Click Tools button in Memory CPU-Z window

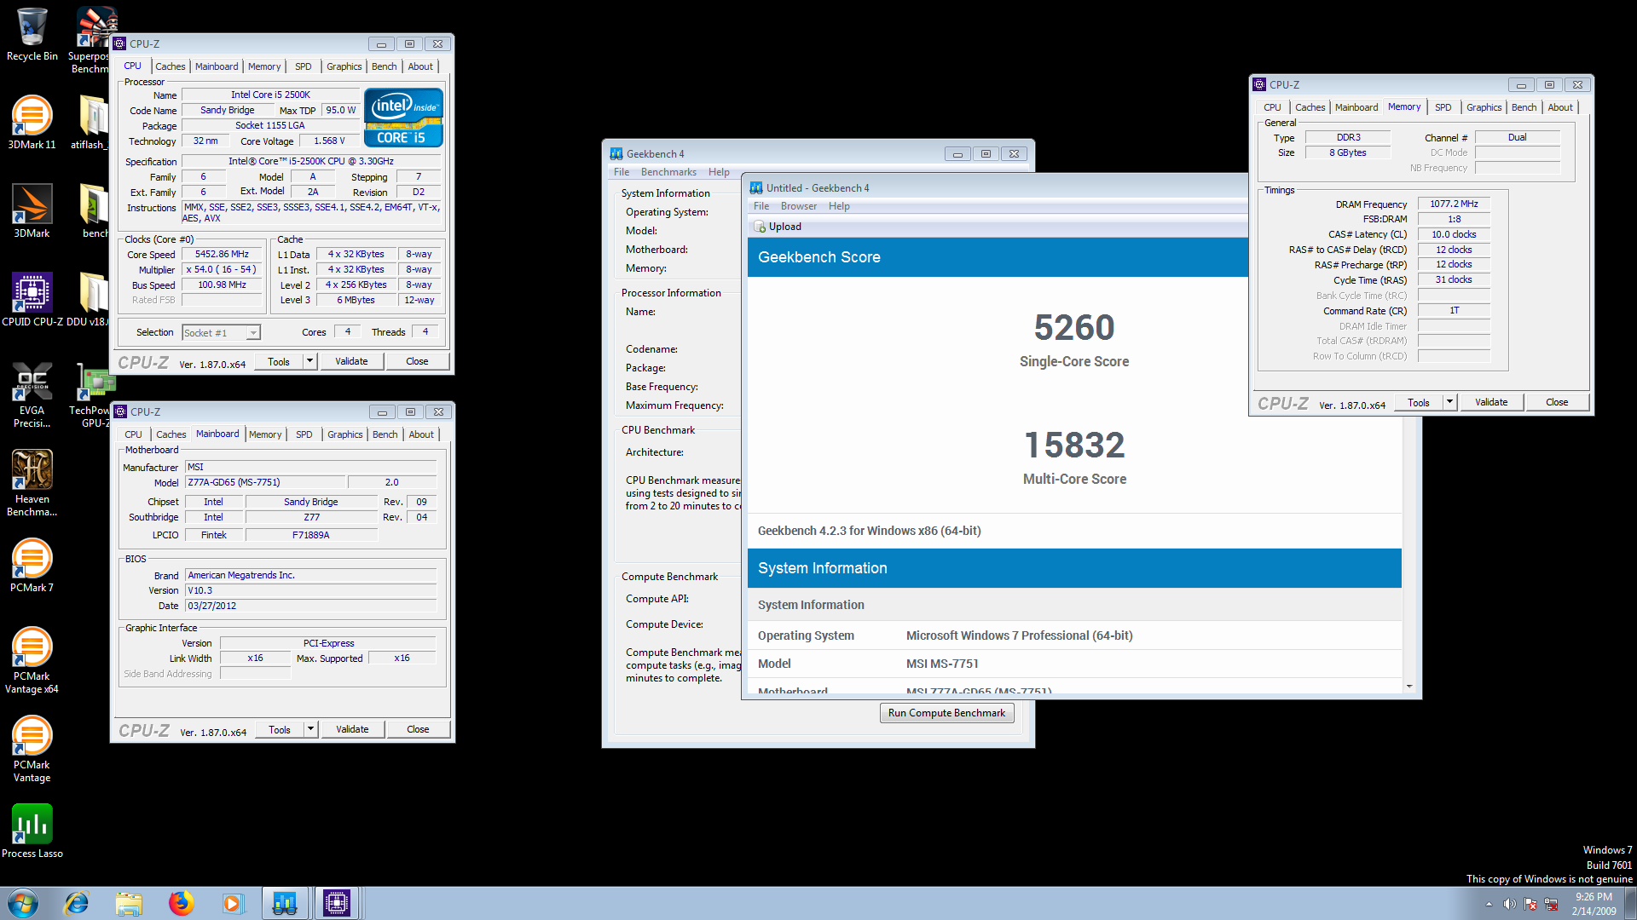coord(1419,402)
